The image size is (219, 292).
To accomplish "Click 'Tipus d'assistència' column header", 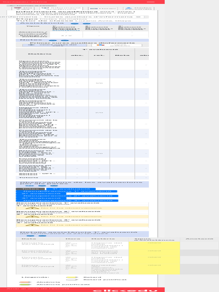I will click(x=154, y=240).
